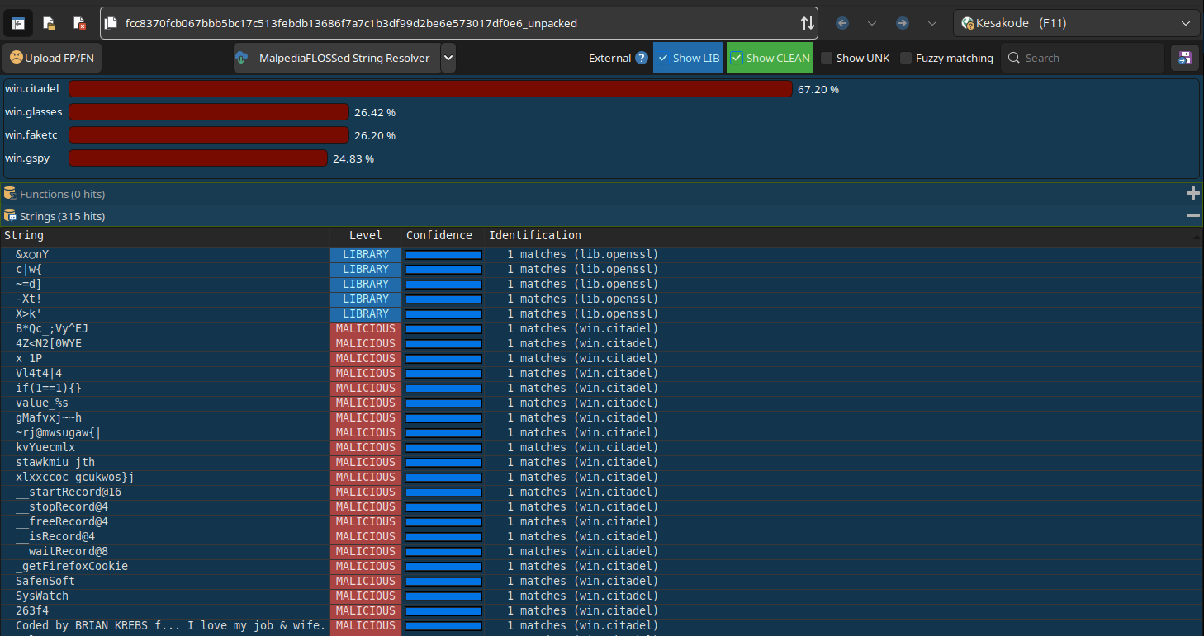This screenshot has width=1204, height=636.
Task: Click the Upload FP/FN button
Action: coord(52,58)
